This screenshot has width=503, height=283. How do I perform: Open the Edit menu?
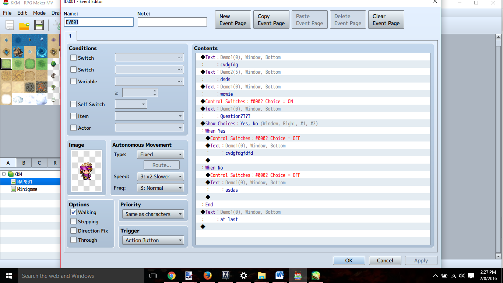pyautogui.click(x=22, y=13)
